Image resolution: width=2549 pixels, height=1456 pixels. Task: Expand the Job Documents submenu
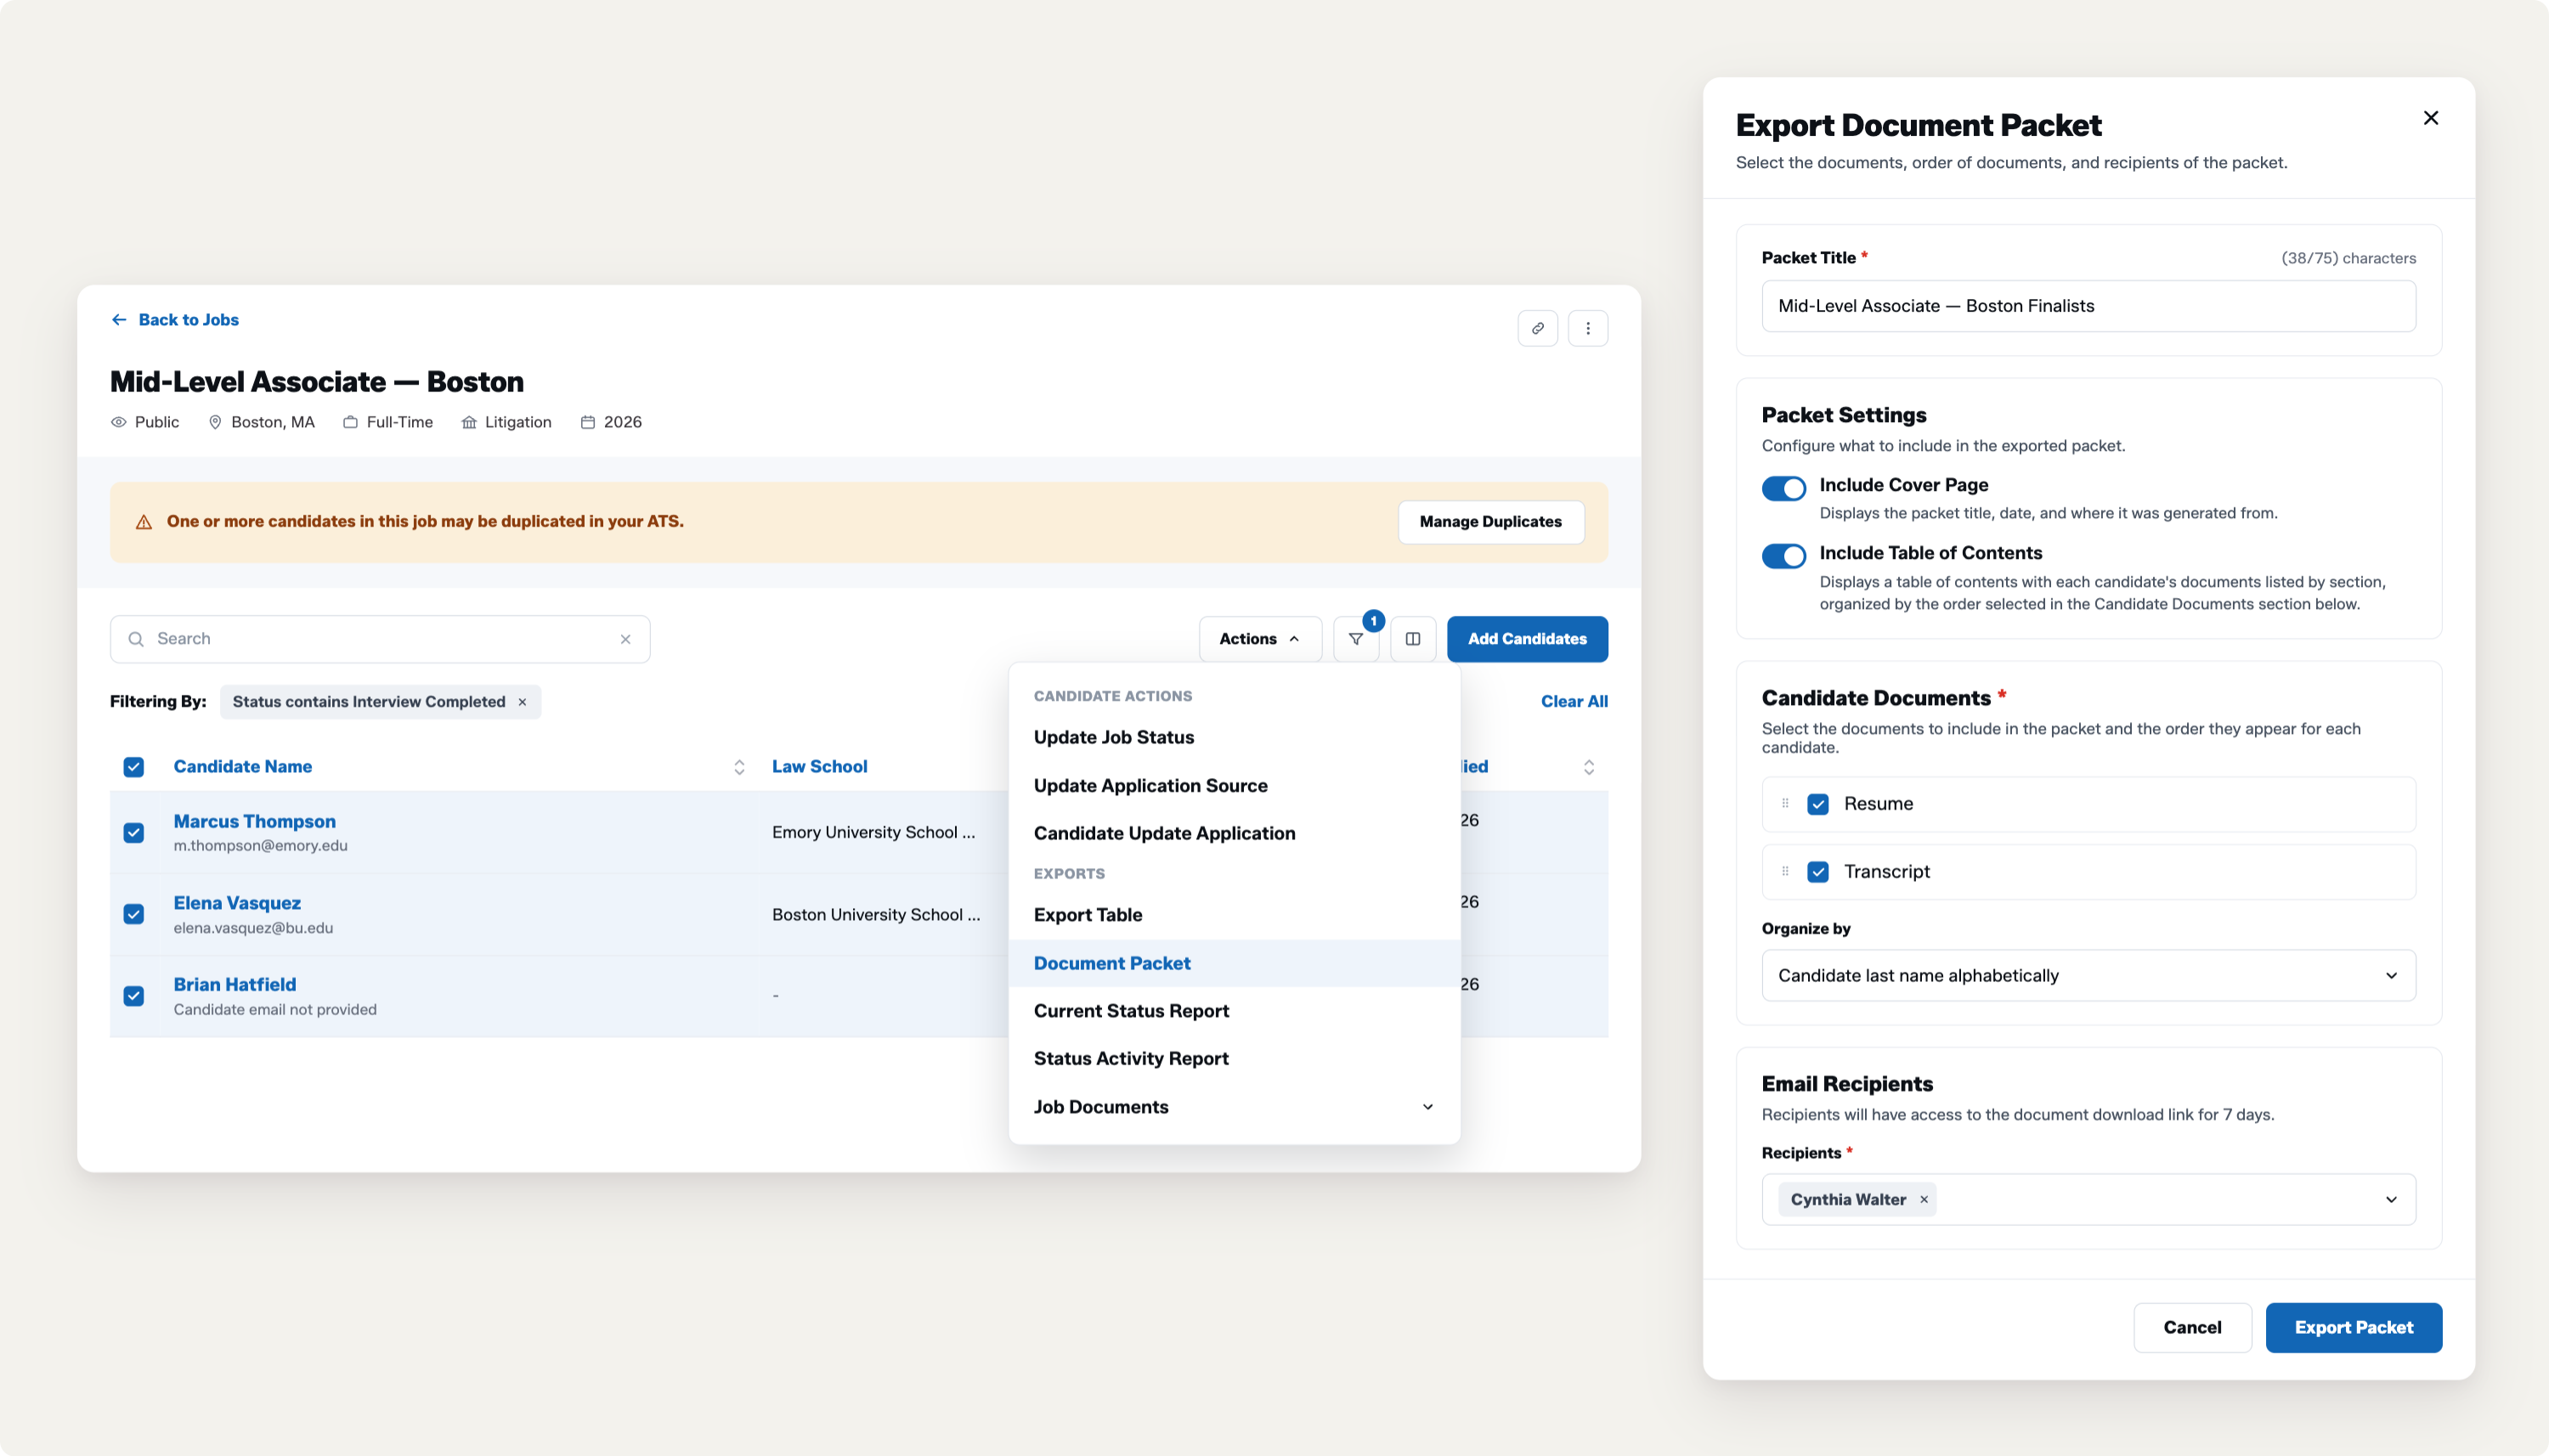[1234, 1107]
